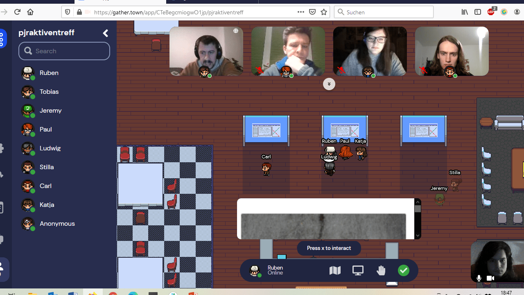Click the raise hand icon
This screenshot has width=524, height=295.
click(381, 270)
